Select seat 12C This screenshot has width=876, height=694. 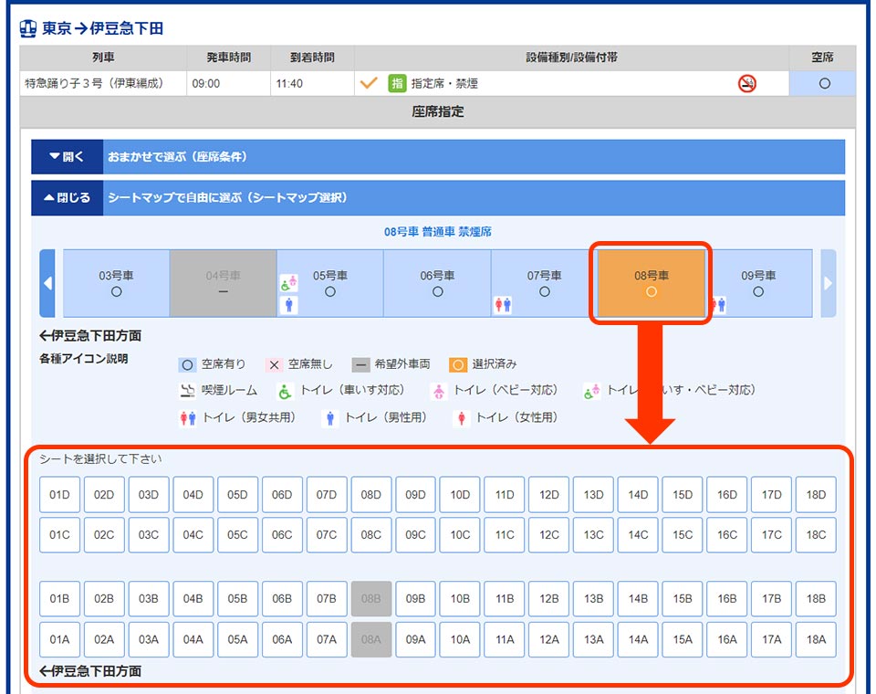click(548, 535)
